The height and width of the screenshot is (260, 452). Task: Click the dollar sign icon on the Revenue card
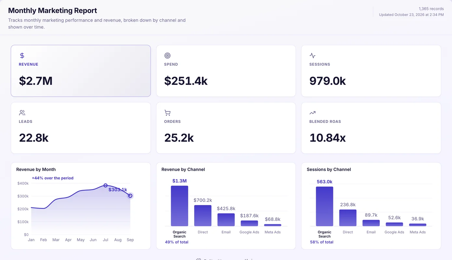click(22, 56)
